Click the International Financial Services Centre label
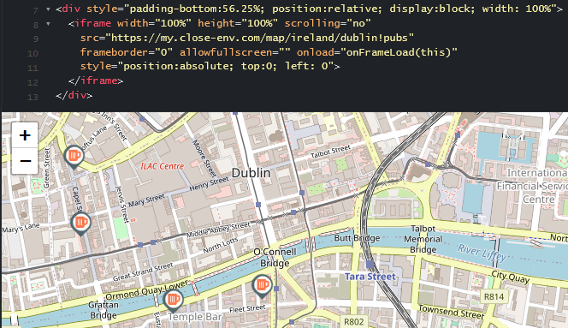 pyautogui.click(x=531, y=186)
